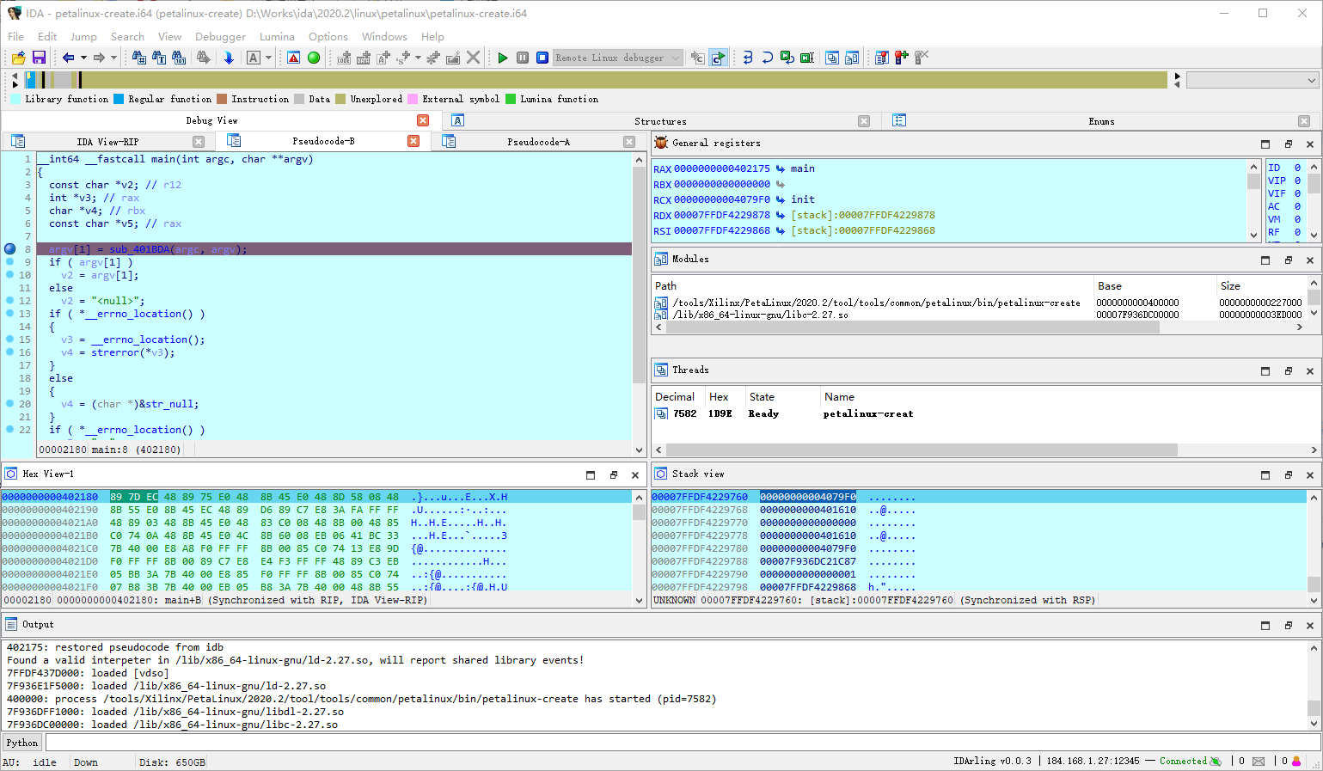Viewport: 1323px width, 771px height.
Task: Toggle breakpoint dot on line 16
Action: [x=10, y=352]
